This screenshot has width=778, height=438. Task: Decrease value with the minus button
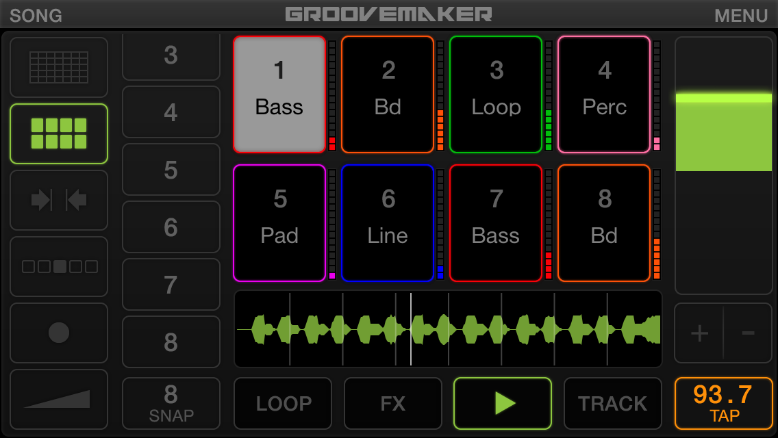point(748,333)
